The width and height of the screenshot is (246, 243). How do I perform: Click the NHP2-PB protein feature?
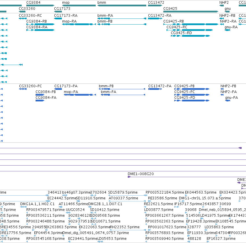click(x=222, y=89)
